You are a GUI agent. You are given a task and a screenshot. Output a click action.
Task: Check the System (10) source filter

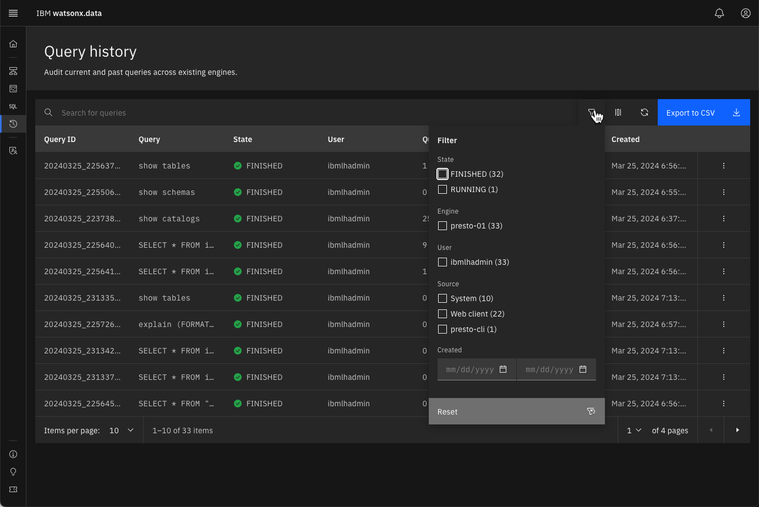(443, 298)
